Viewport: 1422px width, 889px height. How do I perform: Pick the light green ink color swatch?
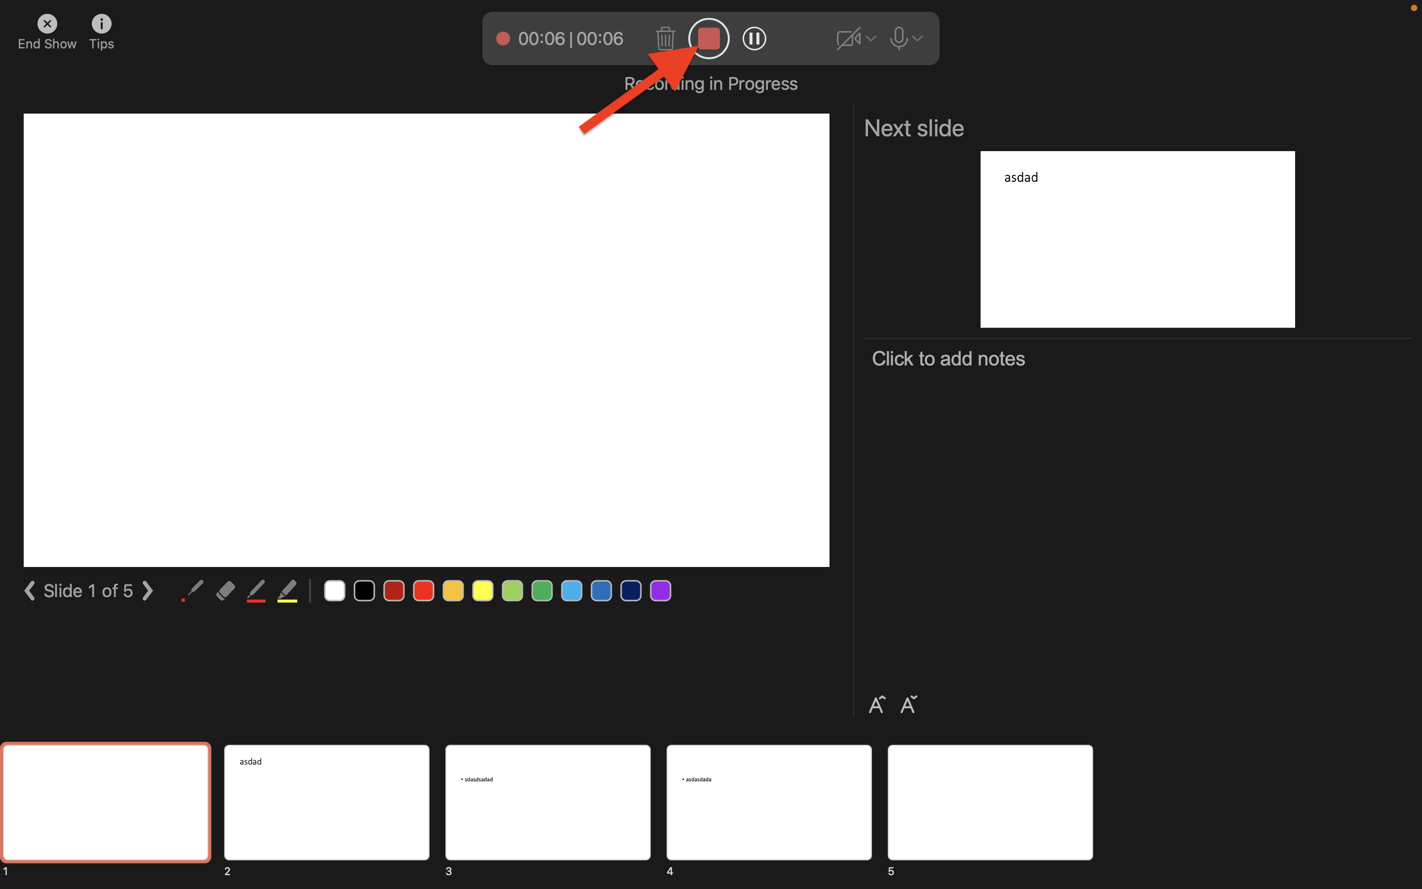pos(513,590)
